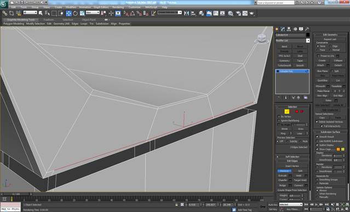Viewport: 350px width, 212px height.
Task: Open the Rendering menu
Action: 118,7
